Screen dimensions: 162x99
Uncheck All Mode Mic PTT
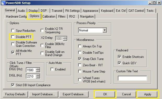[x=13, y=52]
